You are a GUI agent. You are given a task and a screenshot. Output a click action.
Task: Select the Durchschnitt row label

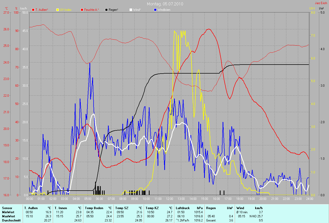[11, 220]
